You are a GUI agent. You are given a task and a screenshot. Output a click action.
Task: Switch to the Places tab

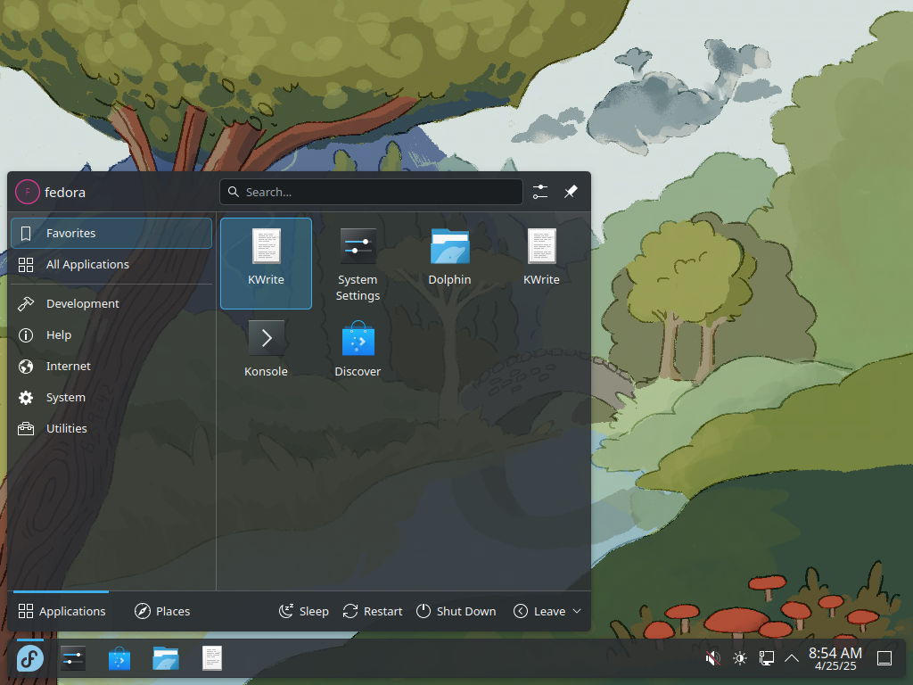[x=162, y=611]
